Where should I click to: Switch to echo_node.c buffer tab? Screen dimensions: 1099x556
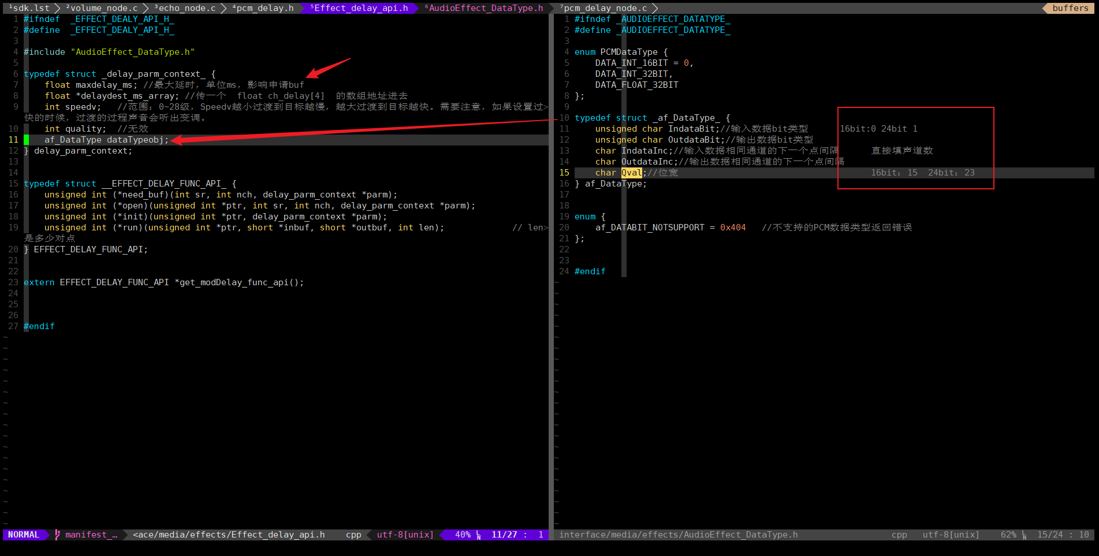(185, 8)
